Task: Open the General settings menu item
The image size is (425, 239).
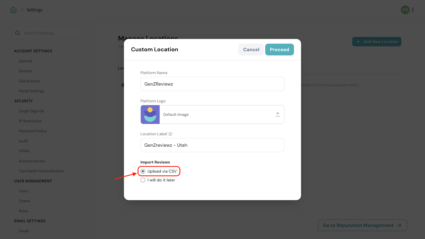Action: (x=25, y=61)
